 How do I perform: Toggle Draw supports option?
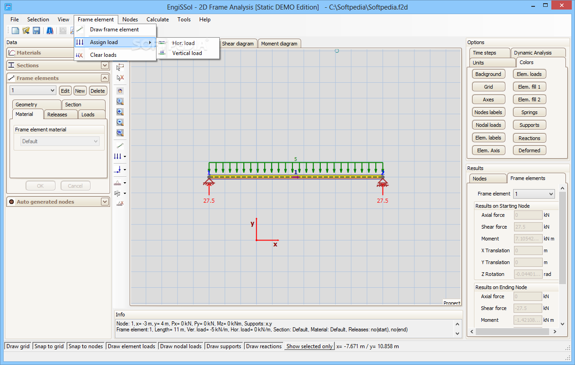click(x=224, y=346)
